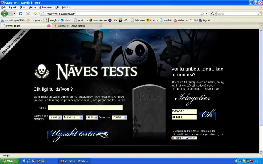263x164 pixels.
Task: Open Visvairāk apmeklētās bookmarks folder
Action: [x=13, y=20]
